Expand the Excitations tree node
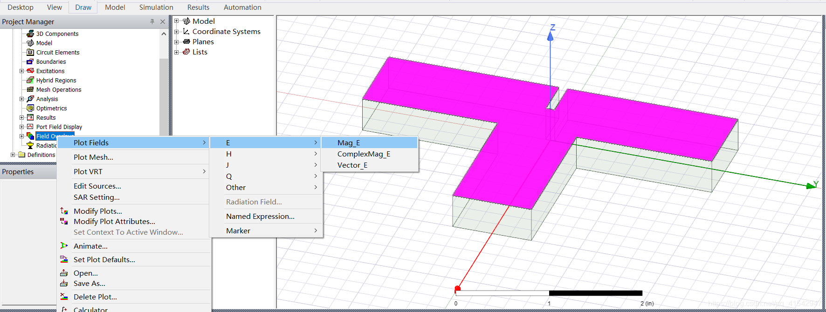This screenshot has width=826, height=312. pyautogui.click(x=21, y=71)
